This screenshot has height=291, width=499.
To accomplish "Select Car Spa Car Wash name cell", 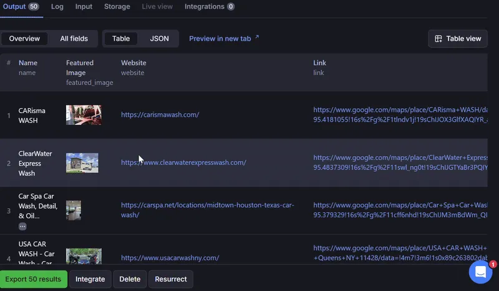I will [38, 206].
